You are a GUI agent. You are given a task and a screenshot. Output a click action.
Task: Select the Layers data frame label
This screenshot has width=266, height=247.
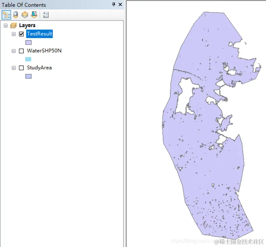point(27,25)
